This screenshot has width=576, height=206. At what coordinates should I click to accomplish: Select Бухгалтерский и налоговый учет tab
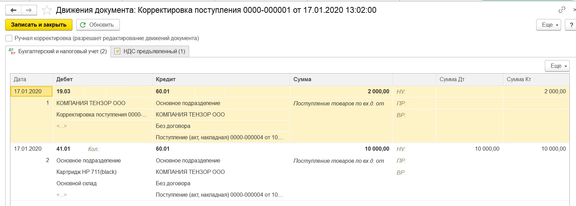pos(58,51)
